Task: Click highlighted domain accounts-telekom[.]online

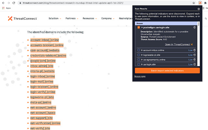Action: [47, 45]
